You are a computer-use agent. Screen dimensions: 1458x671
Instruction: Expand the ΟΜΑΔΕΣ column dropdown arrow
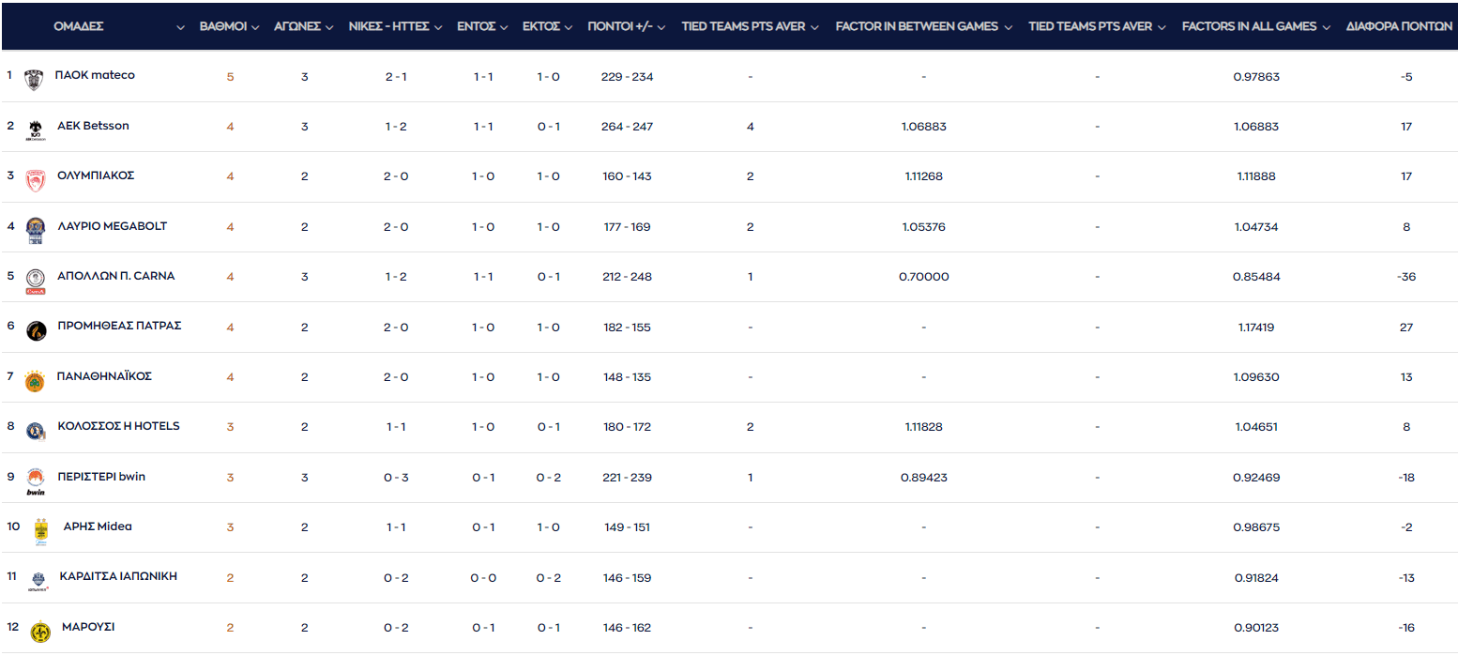click(x=180, y=27)
